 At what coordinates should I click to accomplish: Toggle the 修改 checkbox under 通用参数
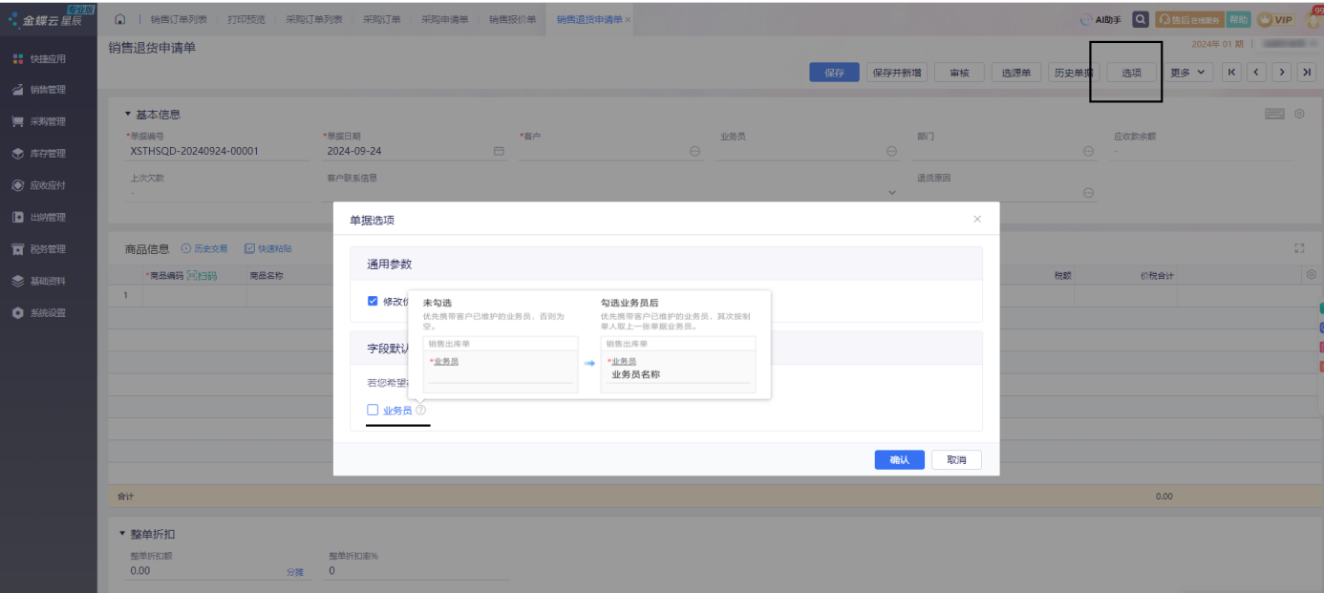[x=373, y=301]
